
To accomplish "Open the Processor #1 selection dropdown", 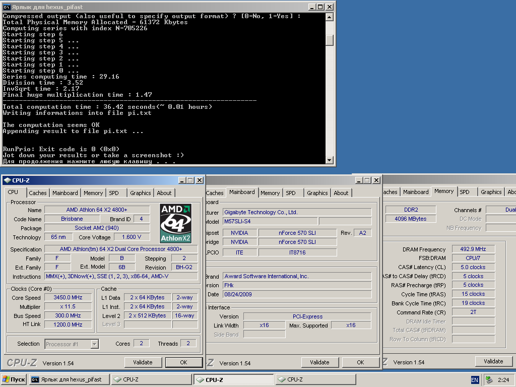I will [x=94, y=344].
